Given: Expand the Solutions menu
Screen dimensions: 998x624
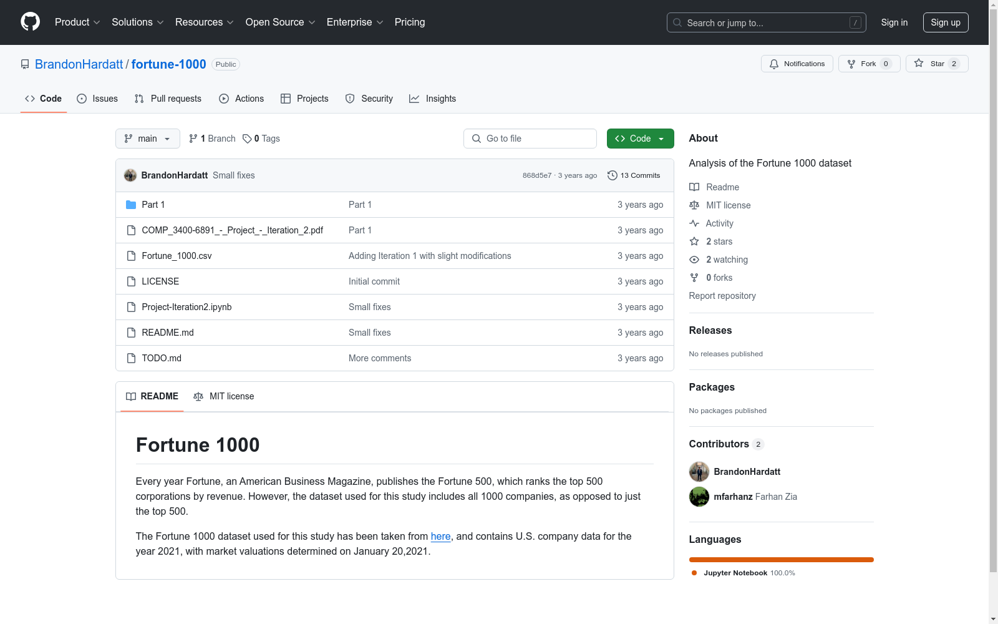Looking at the screenshot, I should tap(138, 22).
